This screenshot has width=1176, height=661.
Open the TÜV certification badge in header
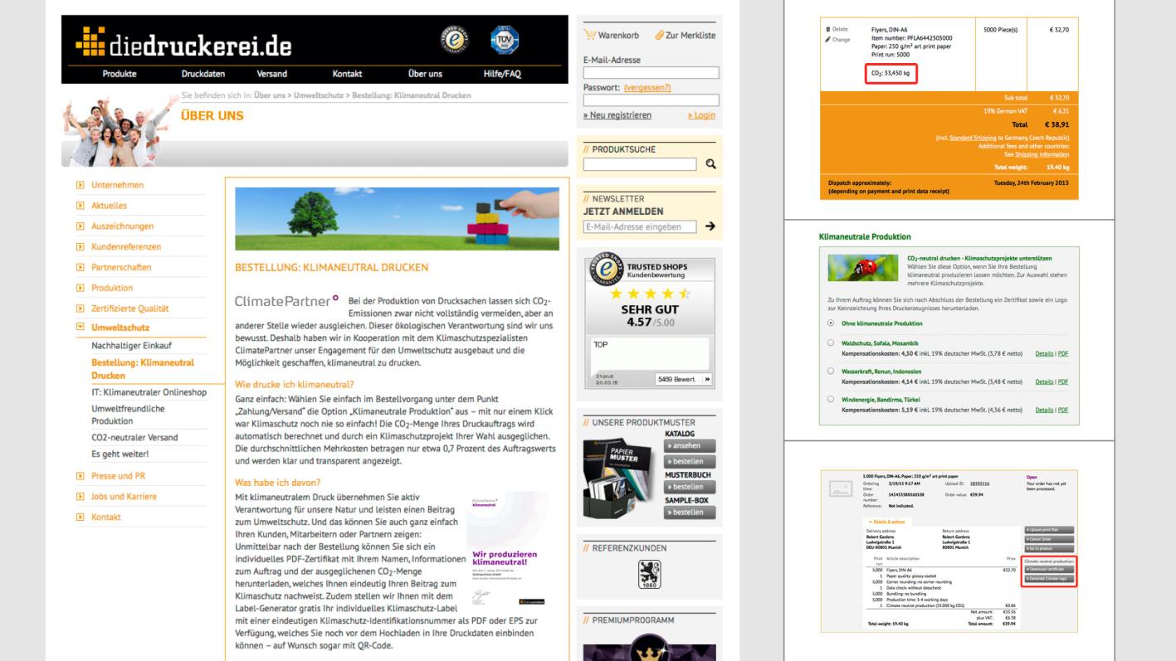pyautogui.click(x=504, y=41)
